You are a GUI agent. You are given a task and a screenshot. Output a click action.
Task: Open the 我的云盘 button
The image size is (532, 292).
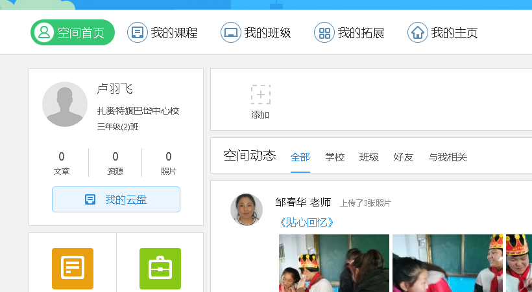click(x=116, y=199)
